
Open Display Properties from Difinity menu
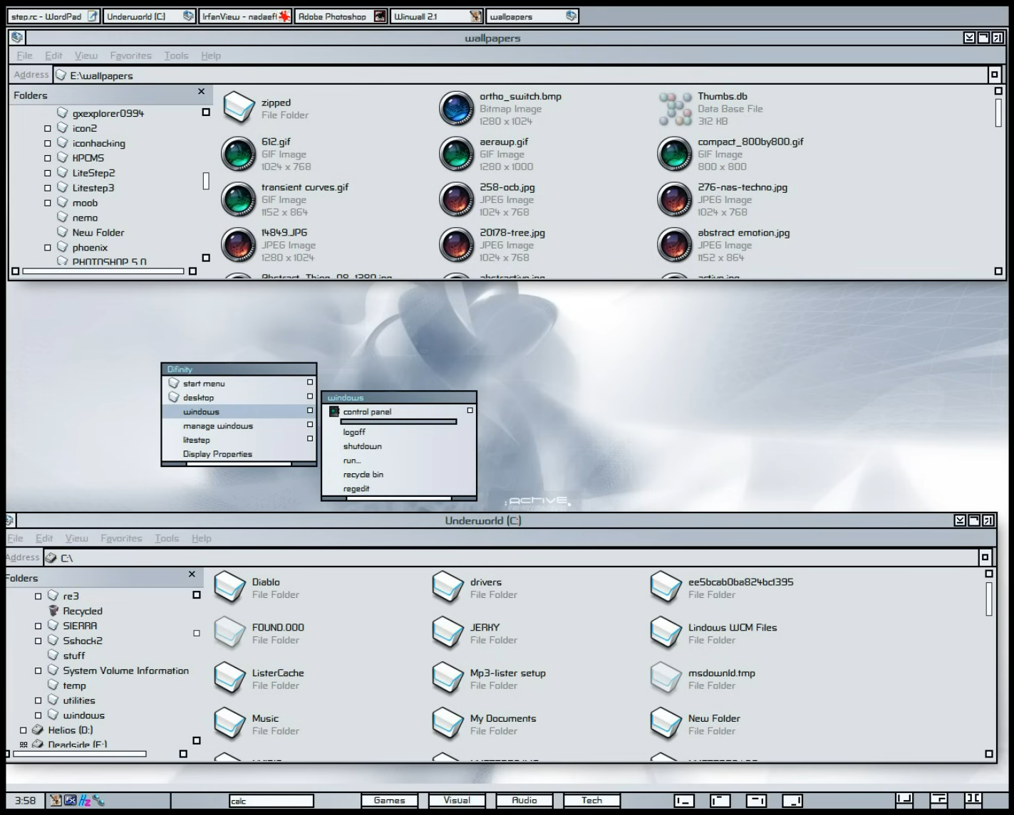tap(217, 454)
